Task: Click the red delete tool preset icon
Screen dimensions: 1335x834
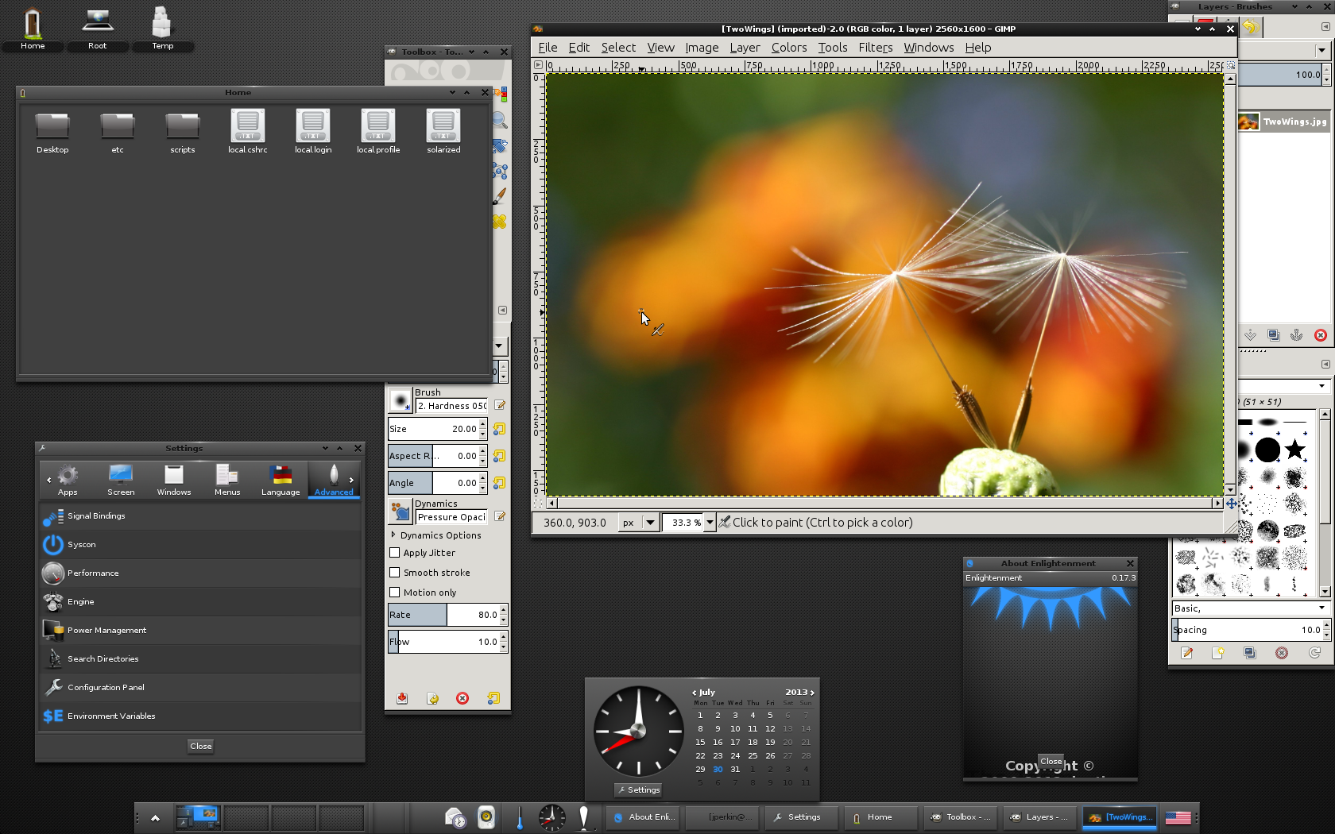Action: click(x=462, y=698)
